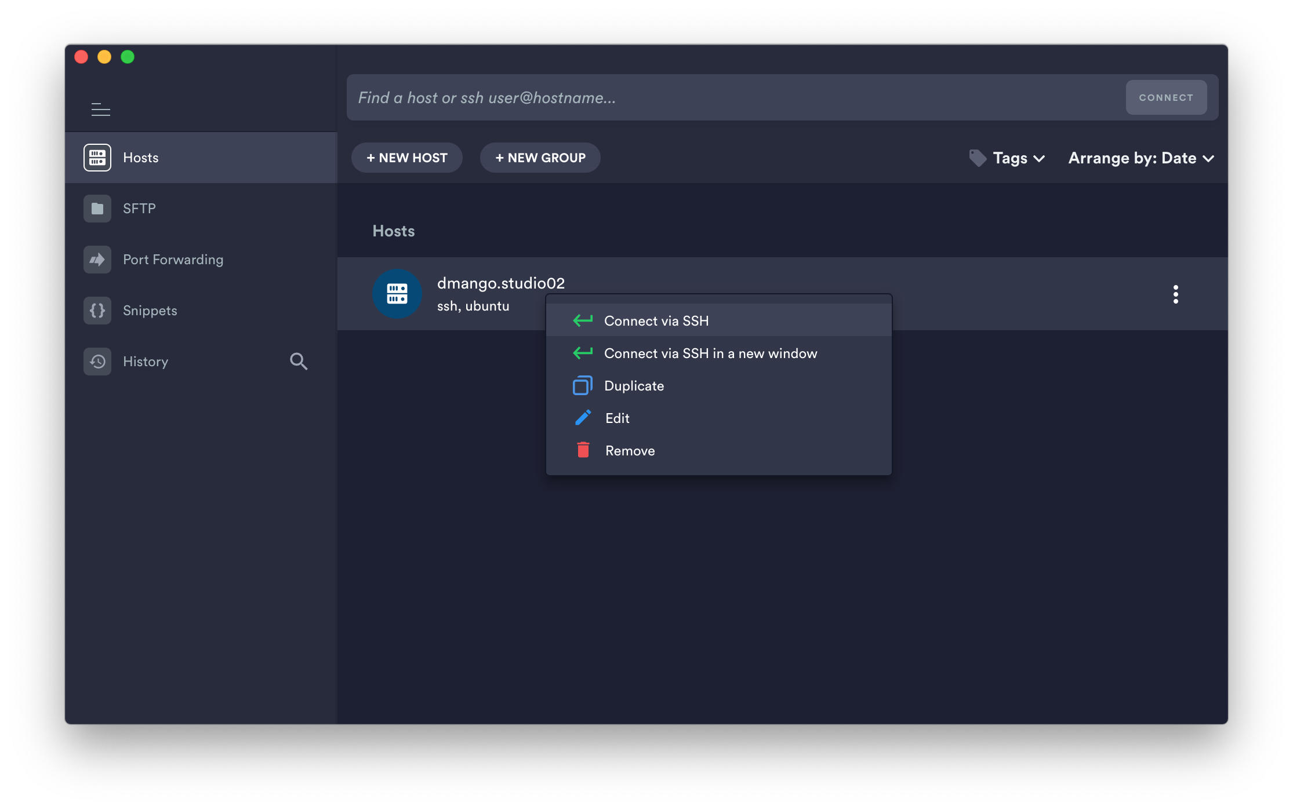Viewport: 1293px width, 810px height.
Task: Click the CONNECT button
Action: click(x=1166, y=97)
